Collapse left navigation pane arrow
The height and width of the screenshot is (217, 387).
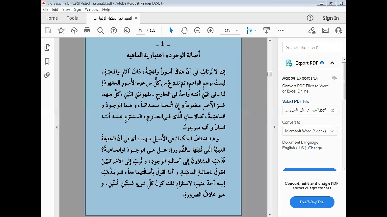57,127
